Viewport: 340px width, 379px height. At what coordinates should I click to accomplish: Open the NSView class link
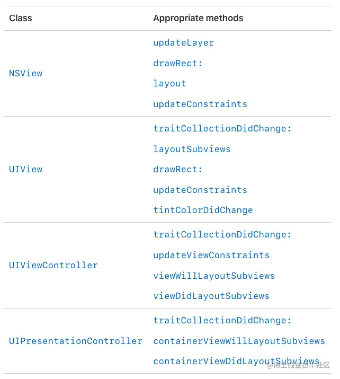tap(25, 73)
